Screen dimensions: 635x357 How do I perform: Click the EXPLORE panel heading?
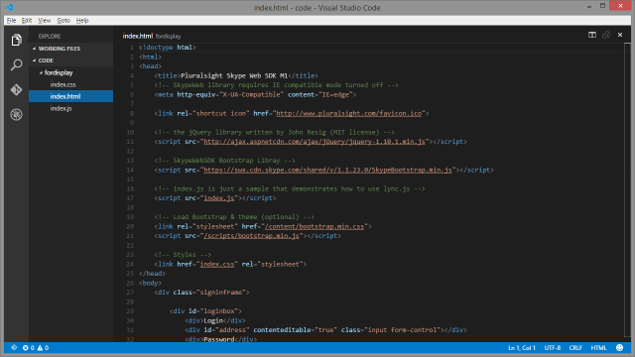point(50,37)
